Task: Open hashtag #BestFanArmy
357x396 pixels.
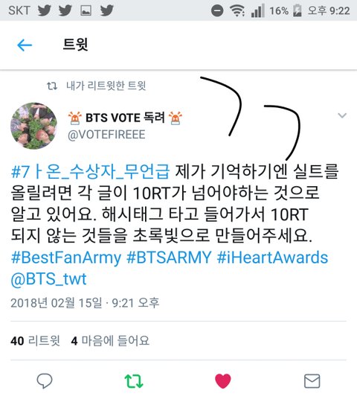Action: [66, 258]
